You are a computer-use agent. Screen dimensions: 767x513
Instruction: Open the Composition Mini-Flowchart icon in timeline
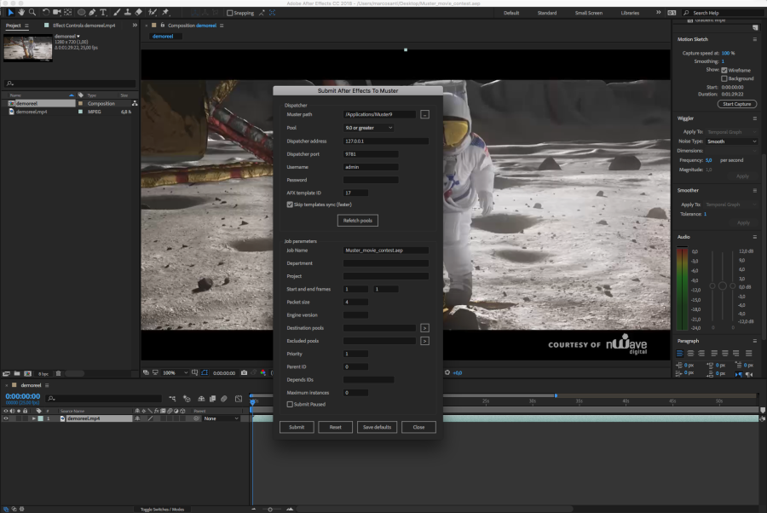172,399
